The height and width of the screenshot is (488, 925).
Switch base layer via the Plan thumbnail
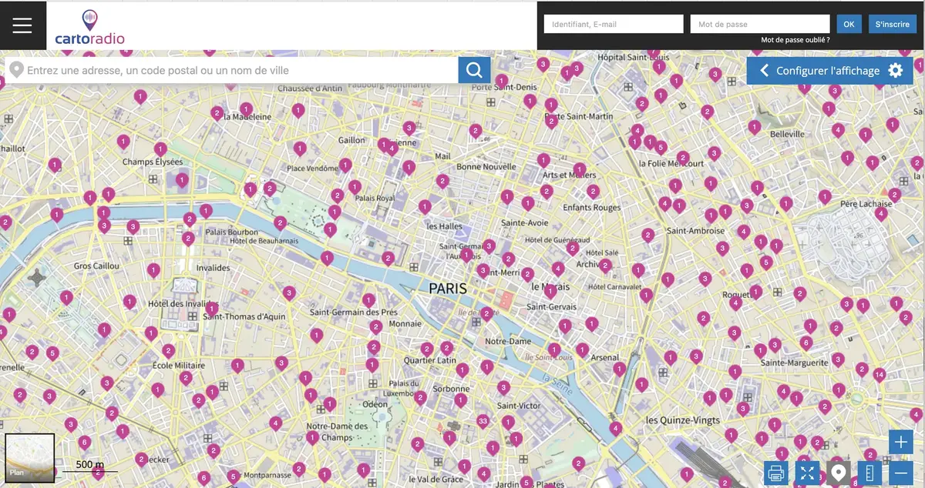(30, 457)
